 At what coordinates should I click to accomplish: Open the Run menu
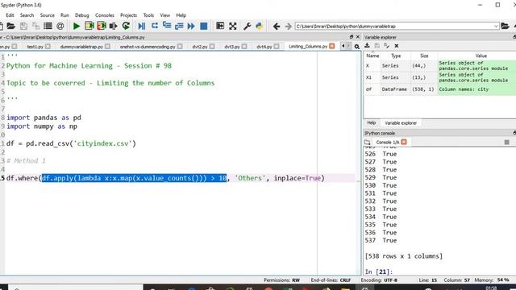(x=64, y=15)
